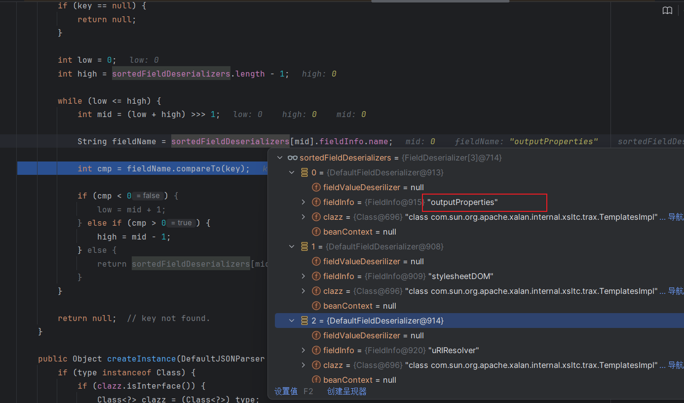684x403 pixels.
Task: Select the "uRIResolver" value text
Action: click(454, 350)
